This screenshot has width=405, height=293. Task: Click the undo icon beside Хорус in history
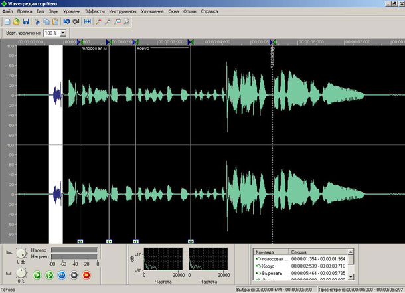[258, 266]
